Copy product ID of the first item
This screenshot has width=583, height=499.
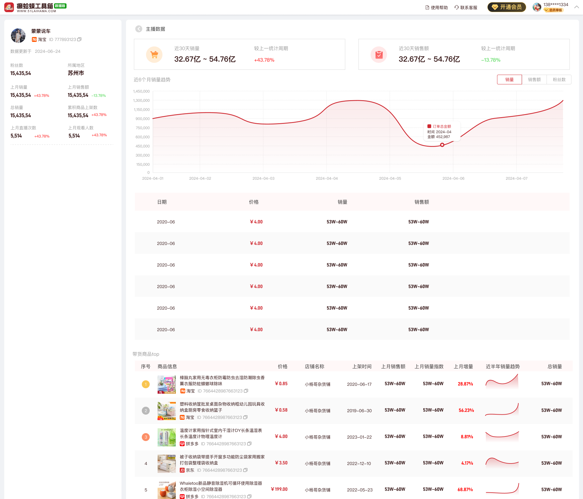click(246, 391)
